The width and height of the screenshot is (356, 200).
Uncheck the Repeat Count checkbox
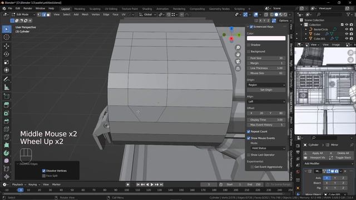tap(249, 132)
